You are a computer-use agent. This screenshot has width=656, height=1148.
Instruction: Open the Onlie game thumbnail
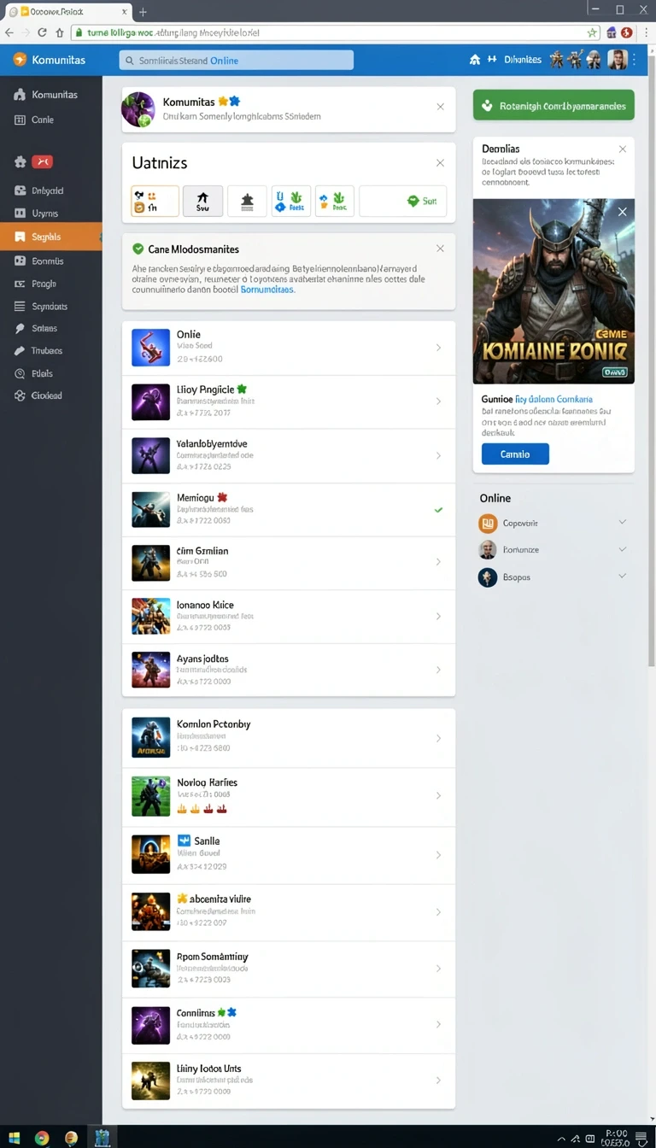[x=150, y=348]
